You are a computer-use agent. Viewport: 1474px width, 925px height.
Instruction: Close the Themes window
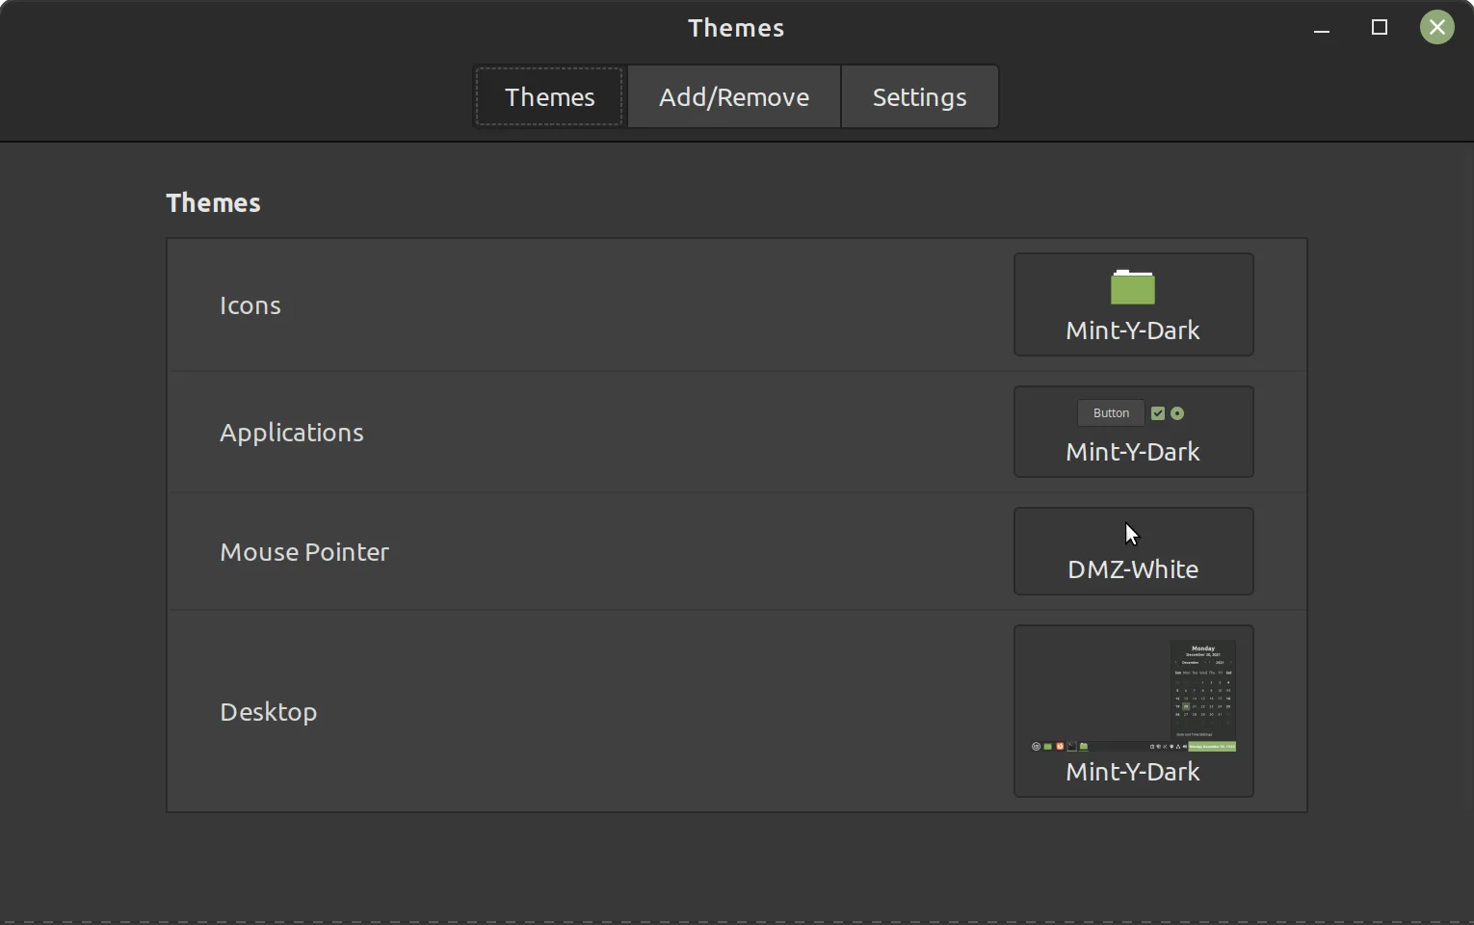pos(1436,28)
